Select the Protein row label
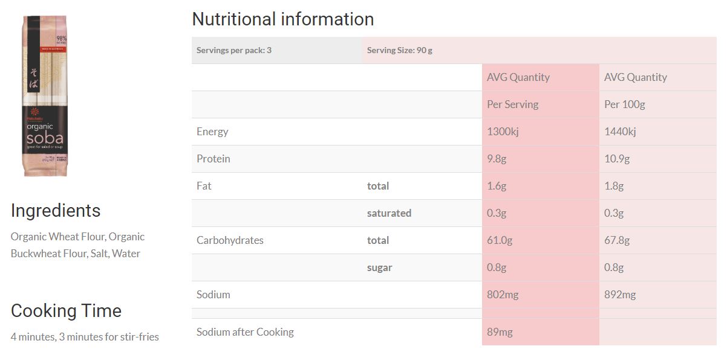Image resolution: width=727 pixels, height=355 pixels. pyautogui.click(x=214, y=159)
